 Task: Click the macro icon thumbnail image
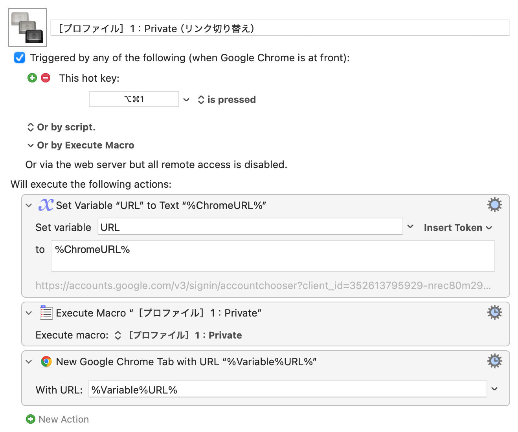click(28, 27)
